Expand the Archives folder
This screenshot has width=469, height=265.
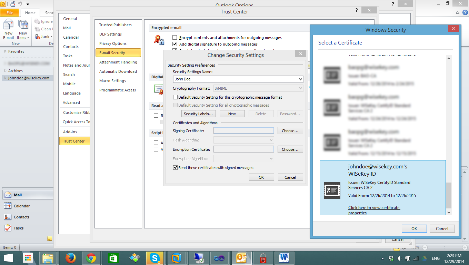point(5,71)
